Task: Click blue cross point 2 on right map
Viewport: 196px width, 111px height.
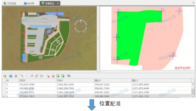Action: pyautogui.click(x=162, y=11)
